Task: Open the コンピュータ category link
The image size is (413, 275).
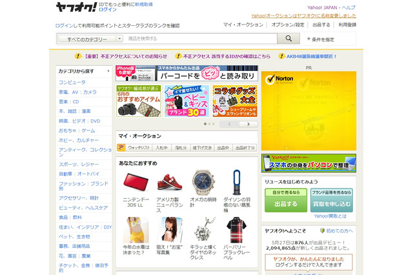Action: [x=72, y=82]
